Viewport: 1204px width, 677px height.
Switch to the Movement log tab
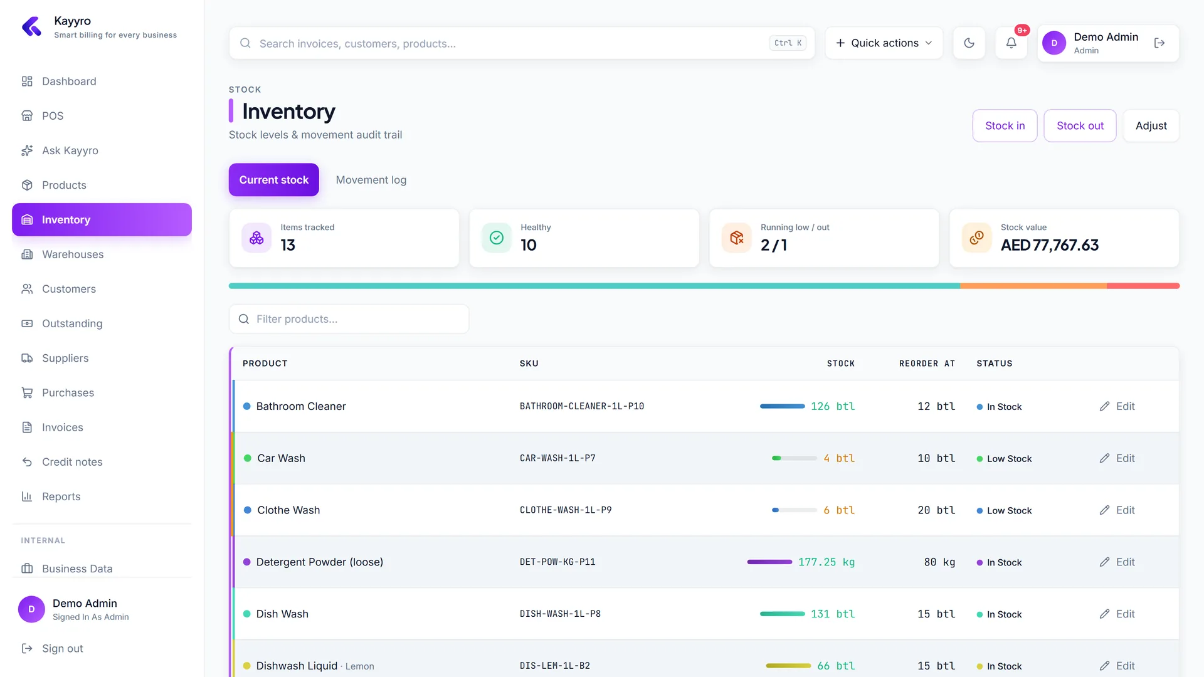371,180
